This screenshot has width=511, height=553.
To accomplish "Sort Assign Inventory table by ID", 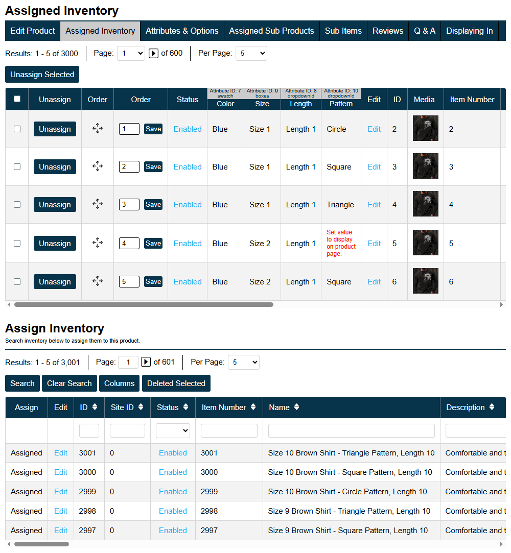I will (95, 407).
